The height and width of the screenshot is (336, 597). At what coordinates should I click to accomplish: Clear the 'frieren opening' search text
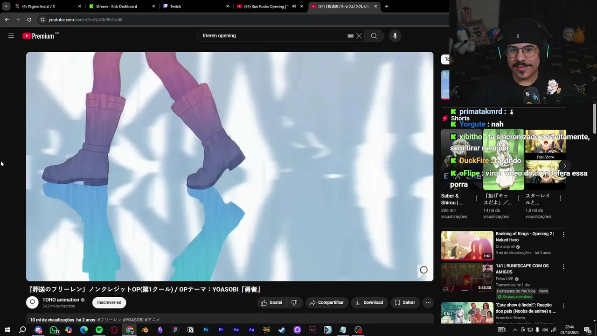pyautogui.click(x=359, y=36)
